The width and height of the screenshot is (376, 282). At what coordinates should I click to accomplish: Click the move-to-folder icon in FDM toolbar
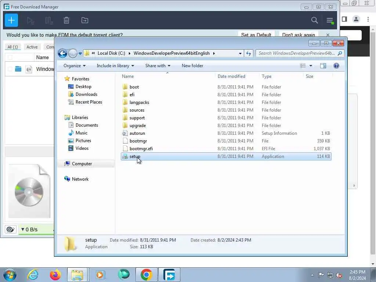[x=85, y=21]
